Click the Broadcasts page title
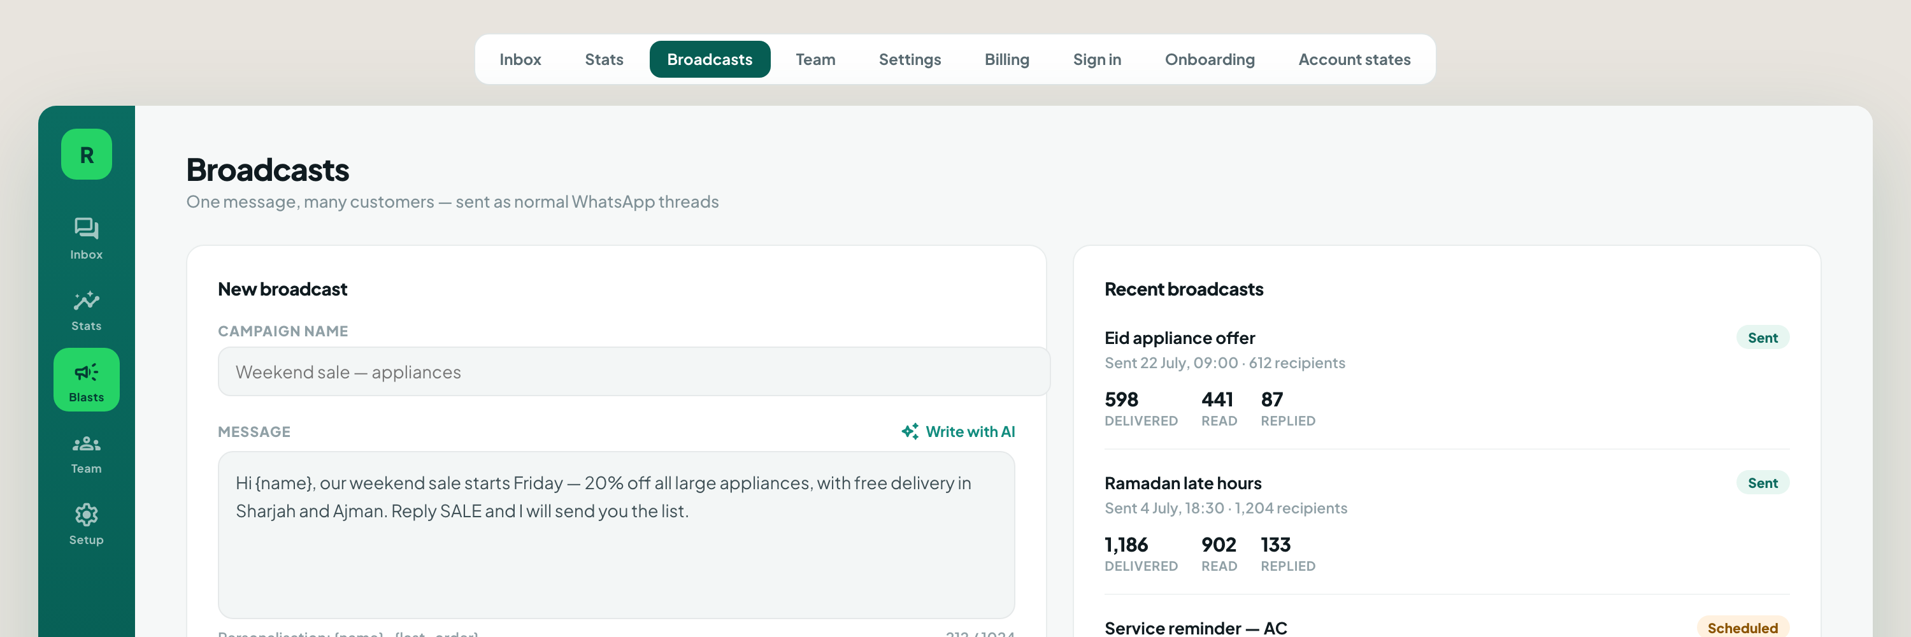This screenshot has height=637, width=1911. click(267, 170)
